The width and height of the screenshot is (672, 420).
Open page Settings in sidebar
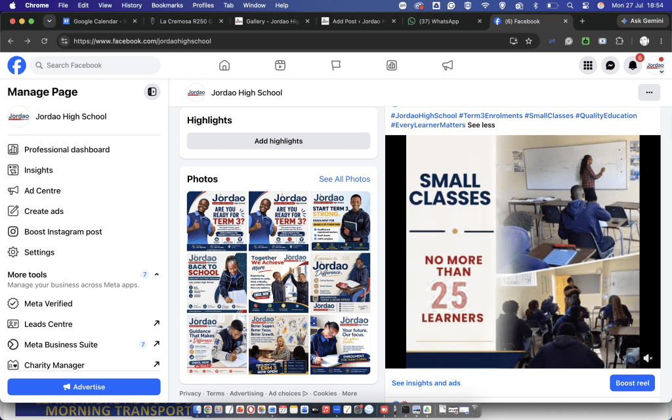[83, 253]
